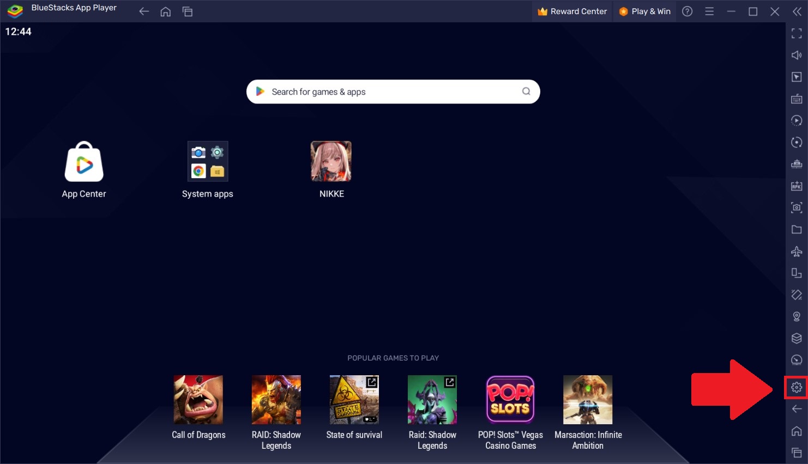
Task: Collapse the sidebar with the chevron arrow
Action: point(796,11)
